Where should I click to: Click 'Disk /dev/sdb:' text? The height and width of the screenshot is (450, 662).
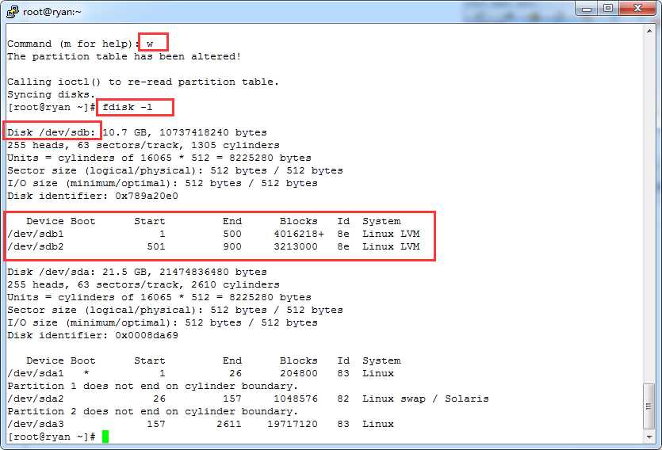52,132
